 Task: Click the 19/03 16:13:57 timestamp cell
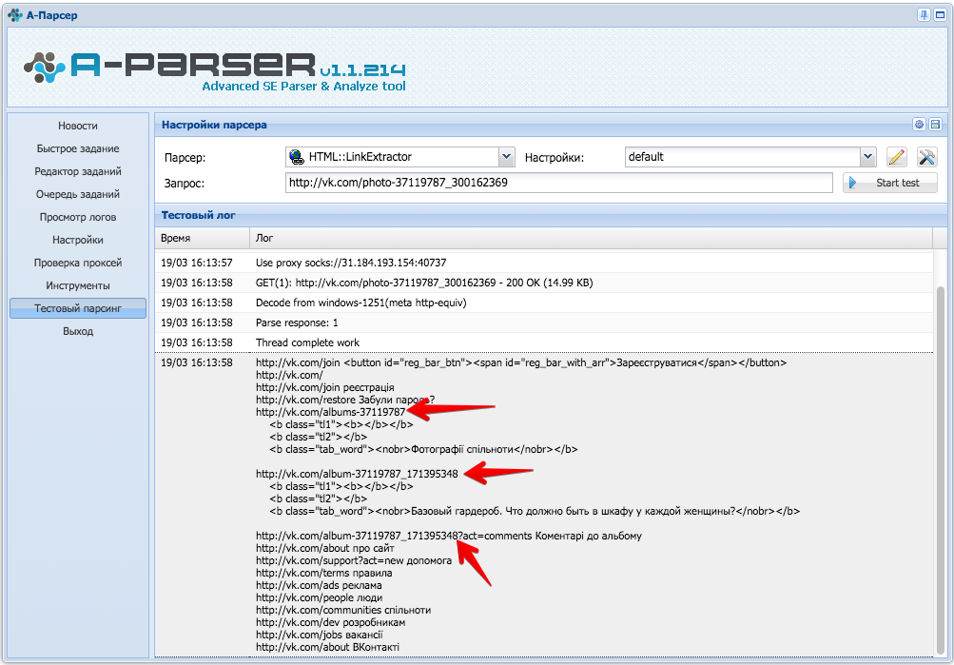pos(197,263)
